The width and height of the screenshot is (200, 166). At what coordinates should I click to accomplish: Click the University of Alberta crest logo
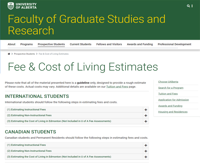11,6
